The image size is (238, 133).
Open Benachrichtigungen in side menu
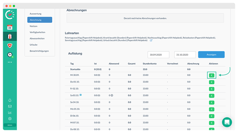click(x=39, y=51)
